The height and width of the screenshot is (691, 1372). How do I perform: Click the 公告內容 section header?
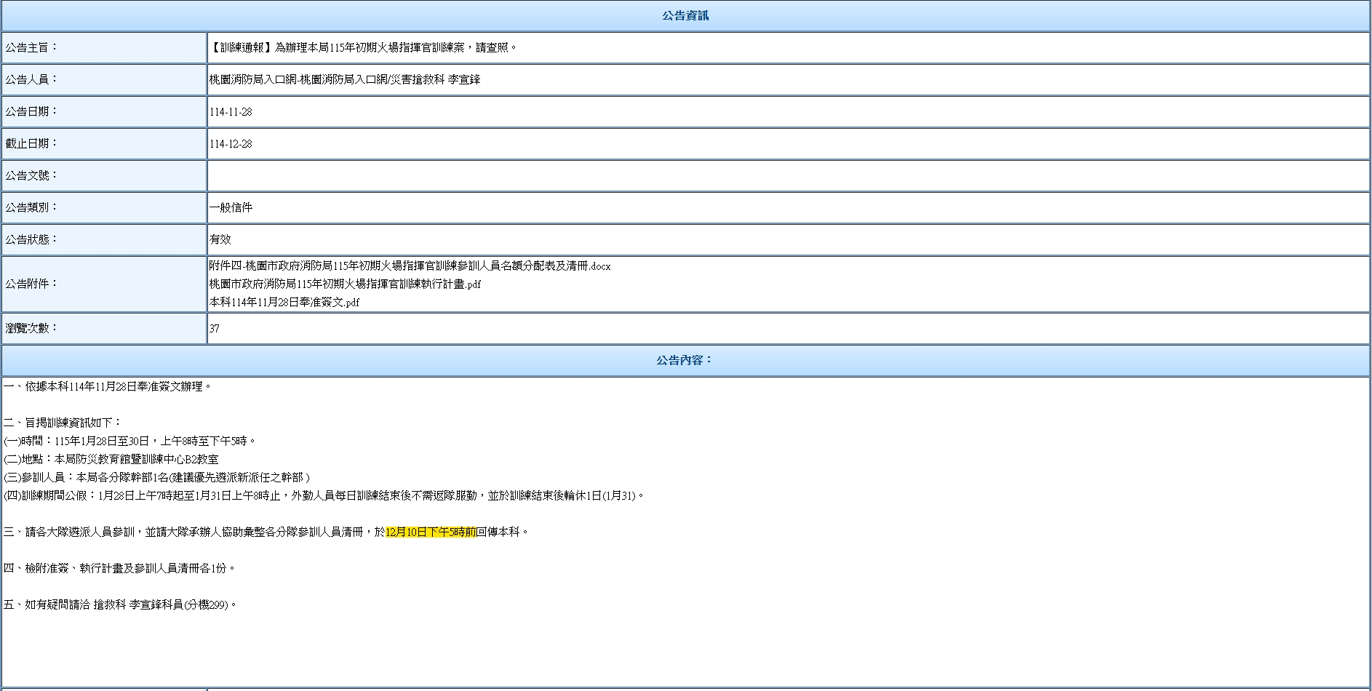(685, 360)
